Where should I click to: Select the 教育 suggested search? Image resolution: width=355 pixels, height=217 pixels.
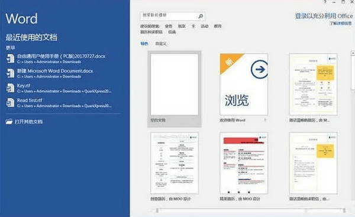click(218, 26)
